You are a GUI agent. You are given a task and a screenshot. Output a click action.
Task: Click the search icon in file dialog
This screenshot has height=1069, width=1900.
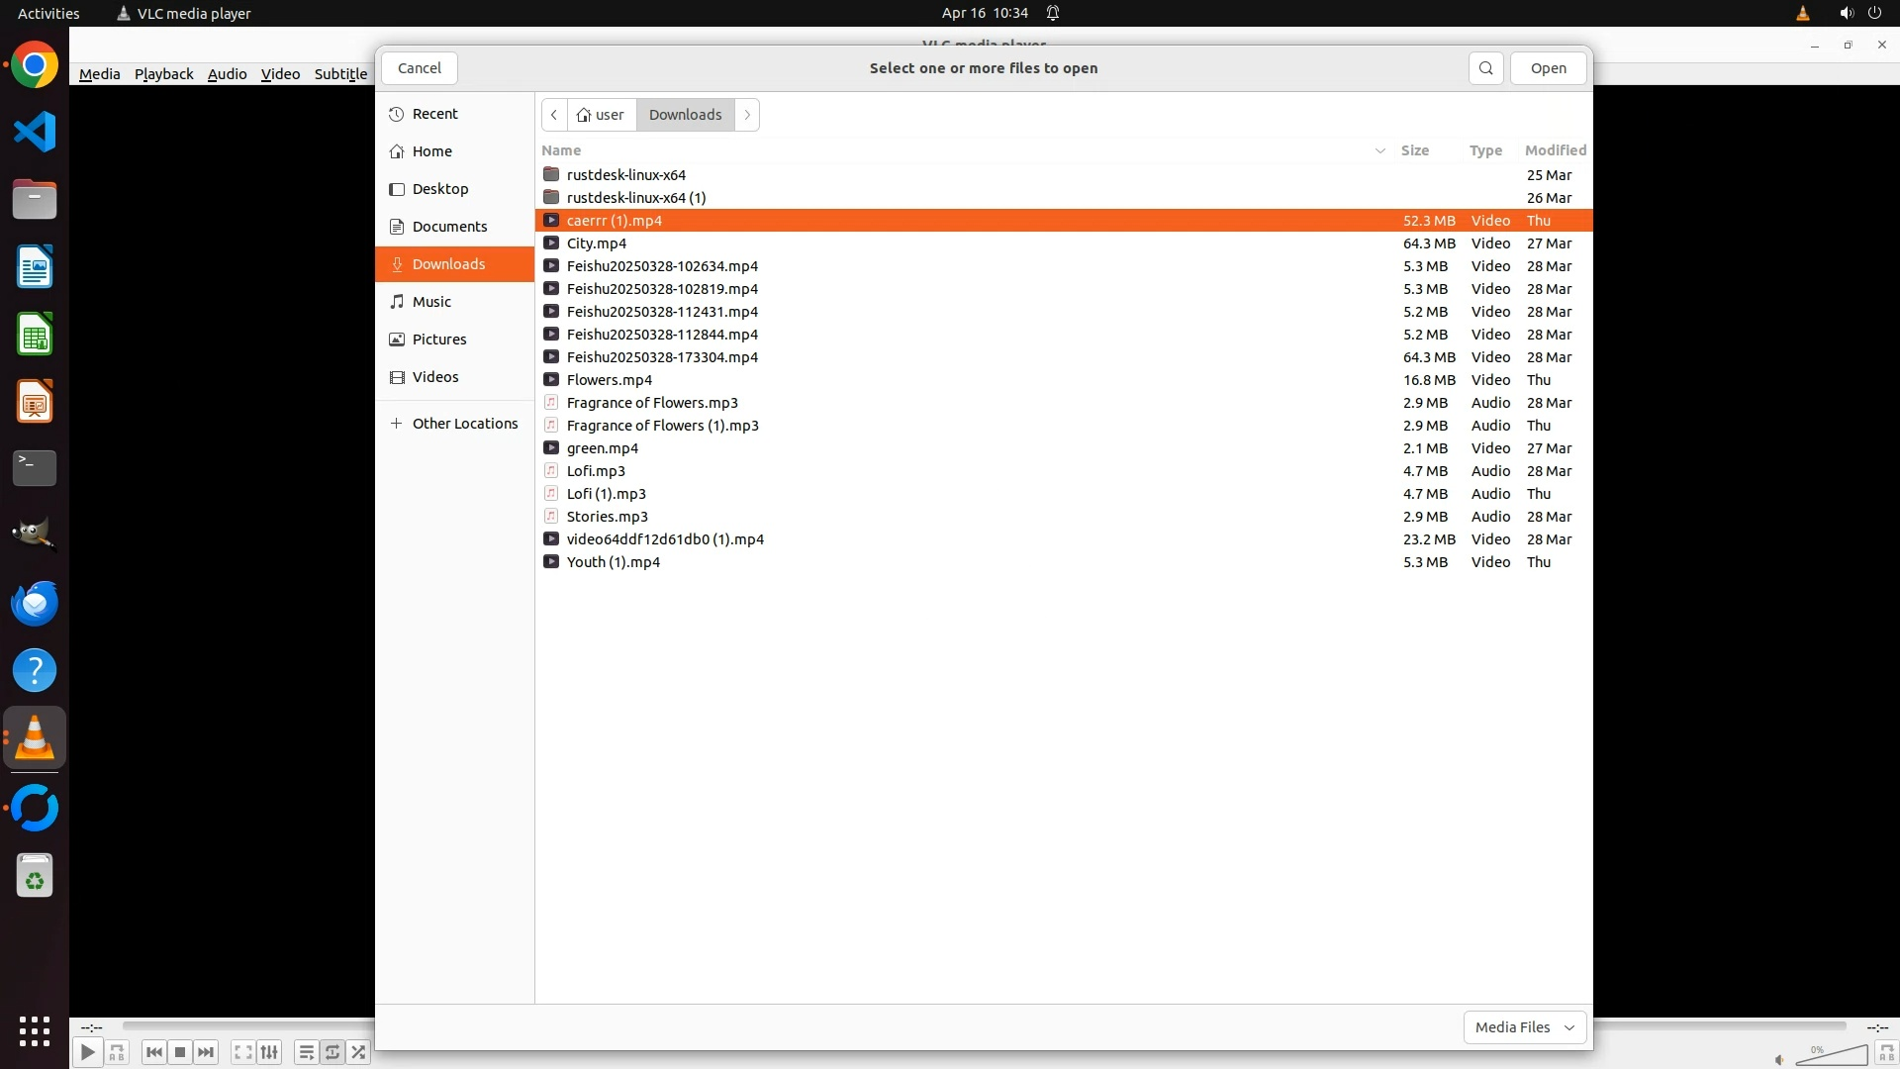coord(1485,68)
